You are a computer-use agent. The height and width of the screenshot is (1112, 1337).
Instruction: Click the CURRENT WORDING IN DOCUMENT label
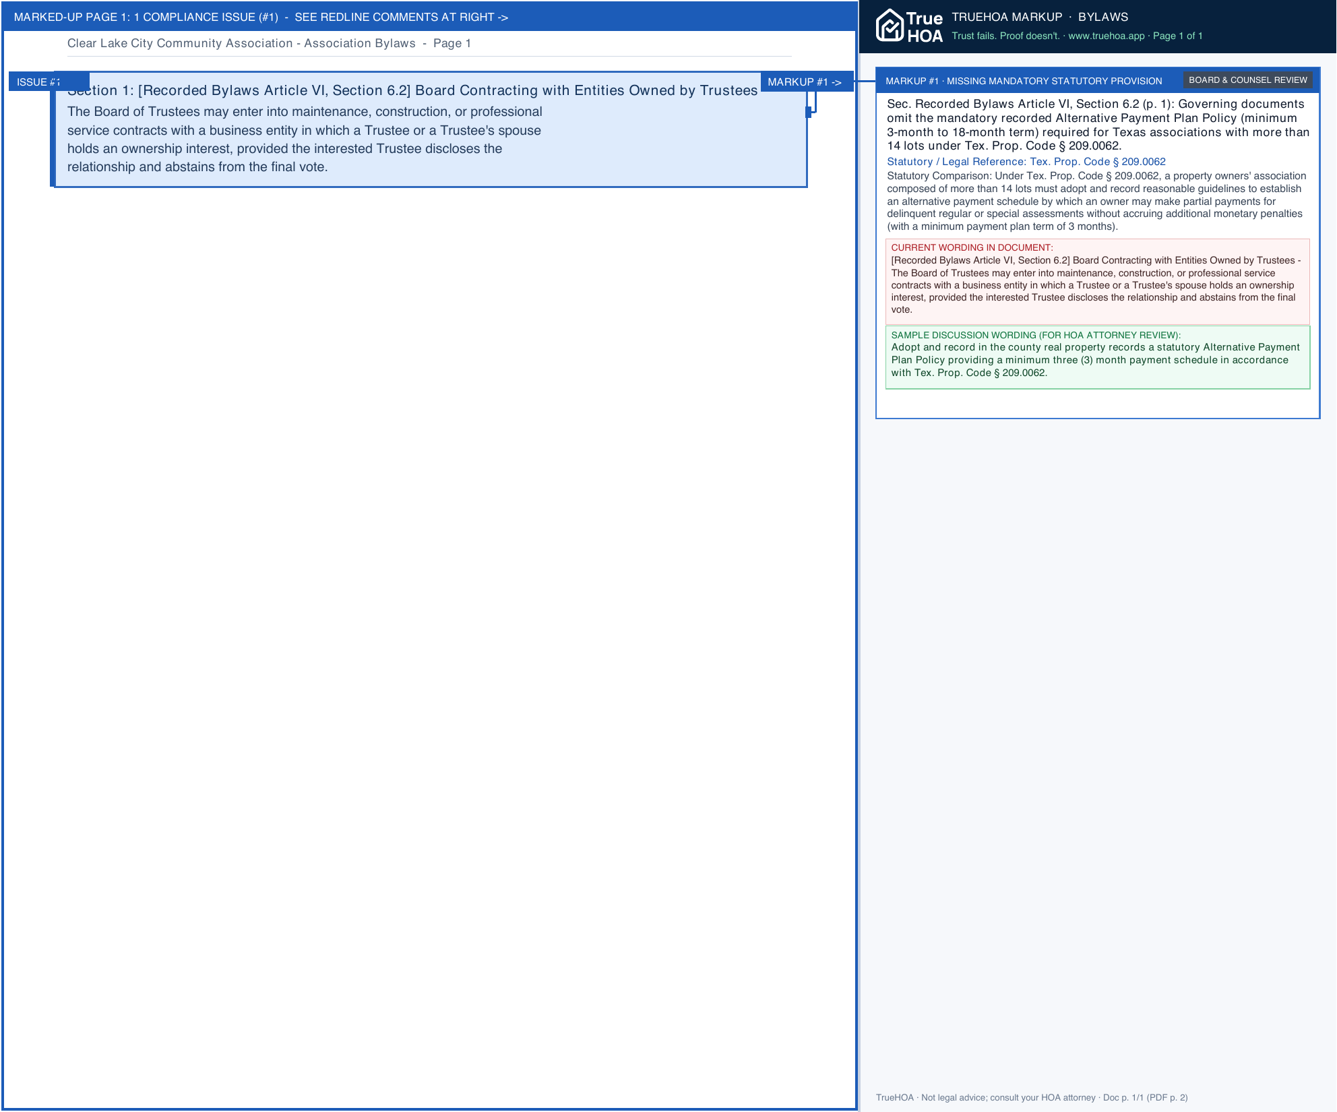(972, 247)
